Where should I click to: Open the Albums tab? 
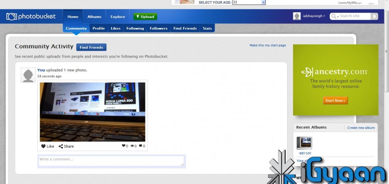(94, 17)
